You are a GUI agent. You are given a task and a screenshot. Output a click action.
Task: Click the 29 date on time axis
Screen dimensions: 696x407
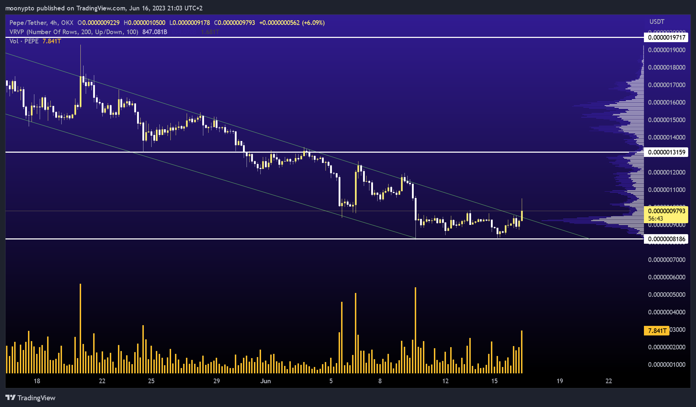click(216, 381)
